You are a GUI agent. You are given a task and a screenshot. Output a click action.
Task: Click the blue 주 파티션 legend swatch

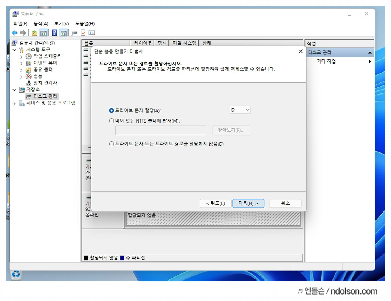click(122, 258)
